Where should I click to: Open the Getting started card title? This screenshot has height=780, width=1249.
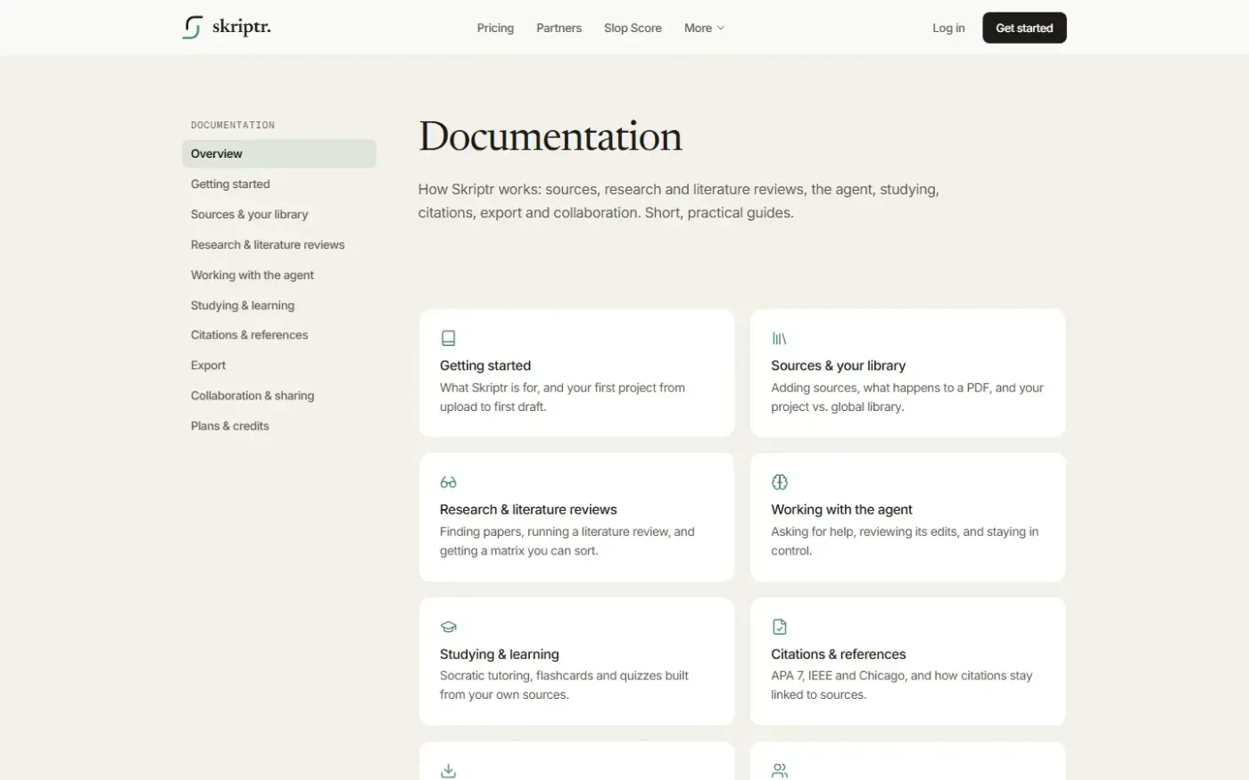click(x=485, y=365)
